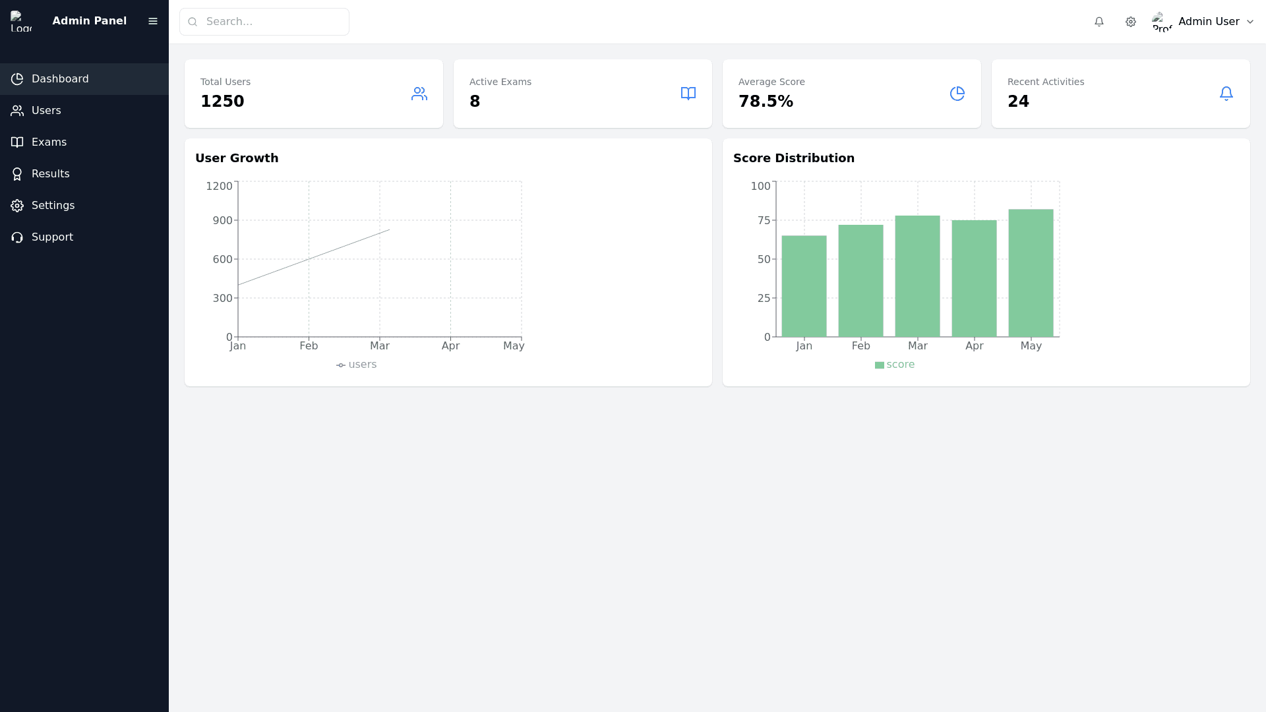Select Results in the sidebar navigation

coord(50,174)
